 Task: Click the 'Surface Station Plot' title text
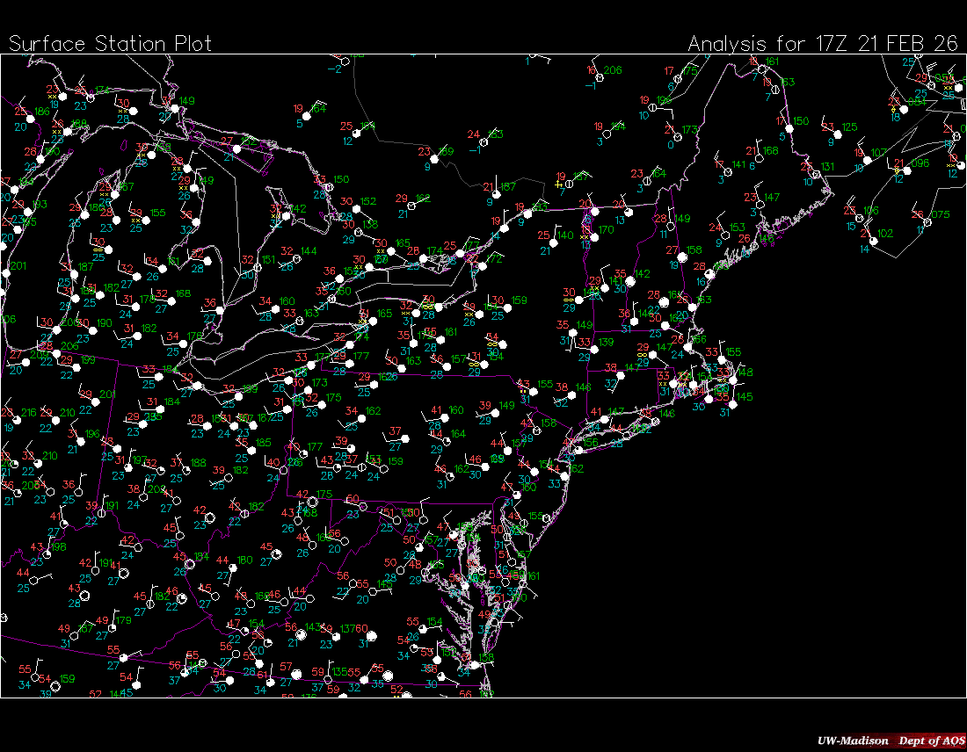click(110, 43)
